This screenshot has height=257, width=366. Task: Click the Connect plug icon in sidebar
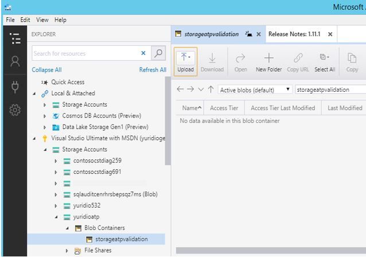tap(15, 87)
